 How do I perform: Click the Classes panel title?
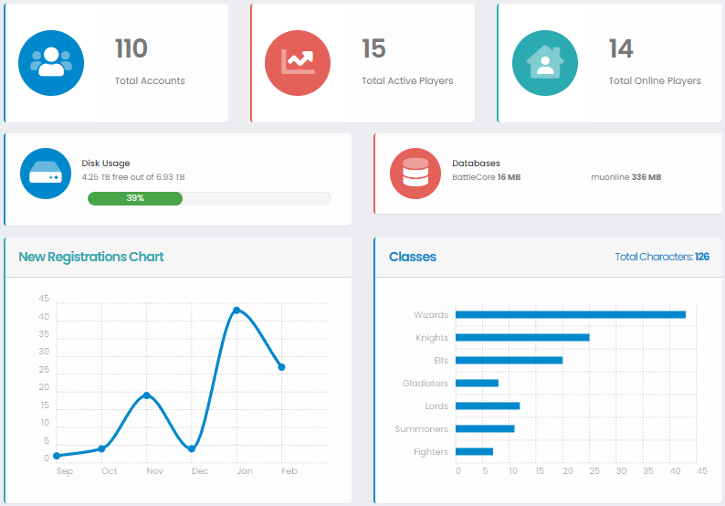coord(413,257)
